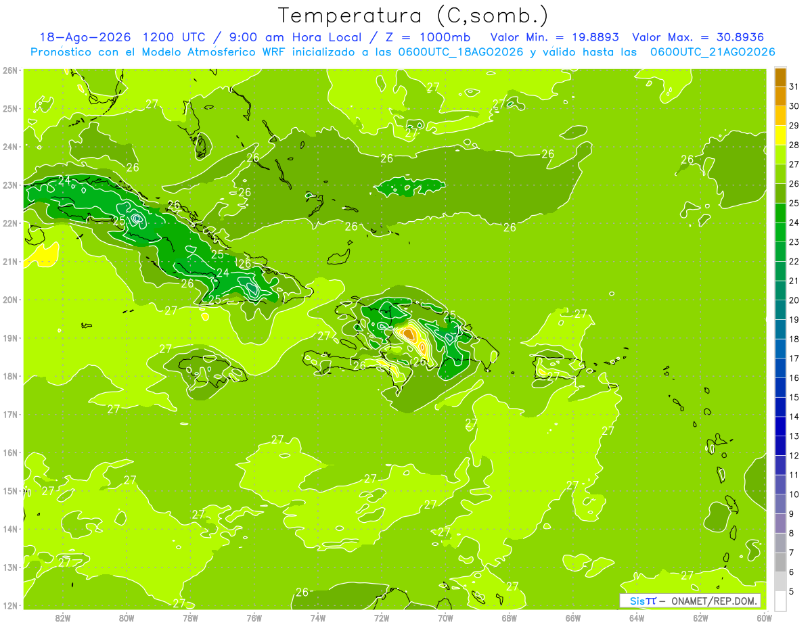Pick the gray legend band between 6 and 7

click(780, 561)
